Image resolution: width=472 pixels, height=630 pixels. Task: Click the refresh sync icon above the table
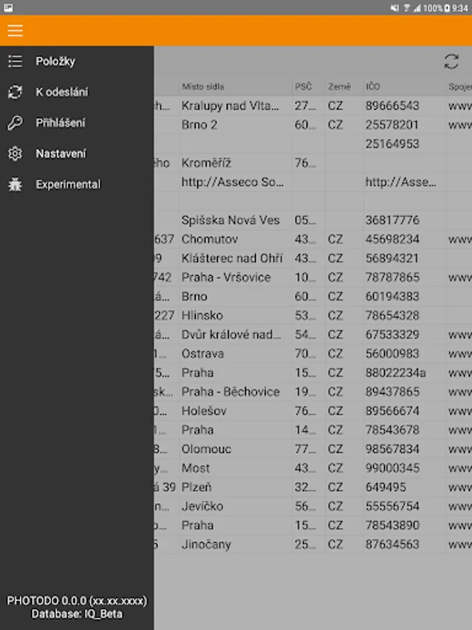tap(452, 62)
